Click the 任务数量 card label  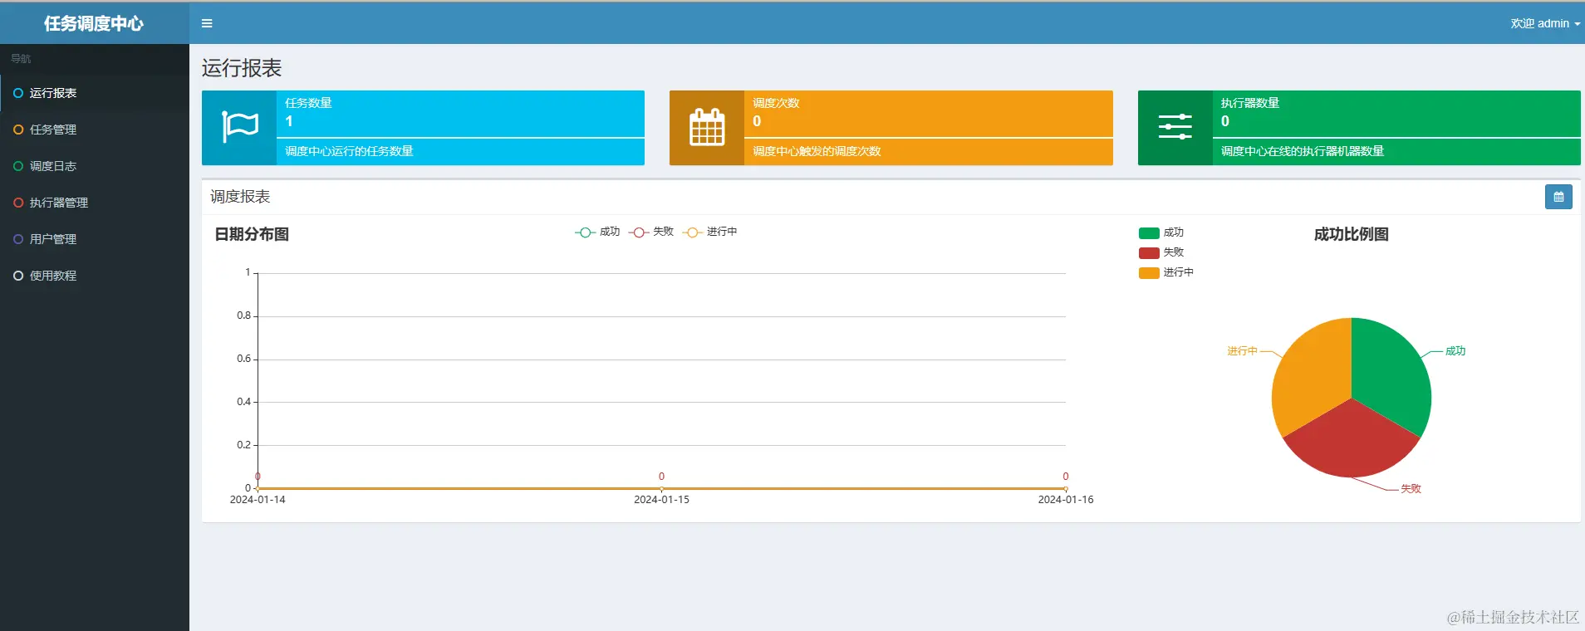click(308, 103)
